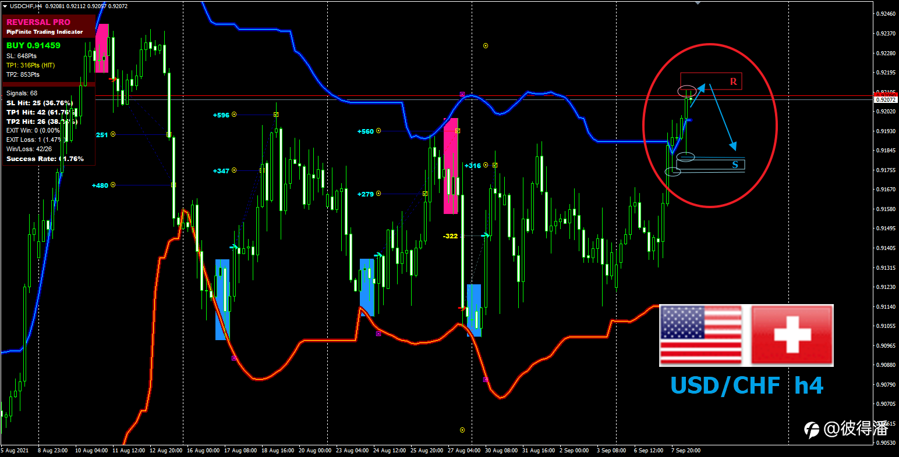The height and width of the screenshot is (457, 899).
Task: Click the yellow circle marker beside +480
Action: coord(113,185)
